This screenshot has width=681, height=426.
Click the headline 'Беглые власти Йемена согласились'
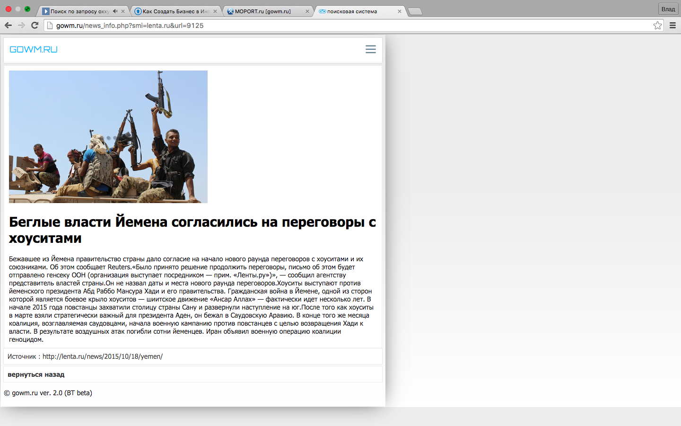(x=192, y=230)
